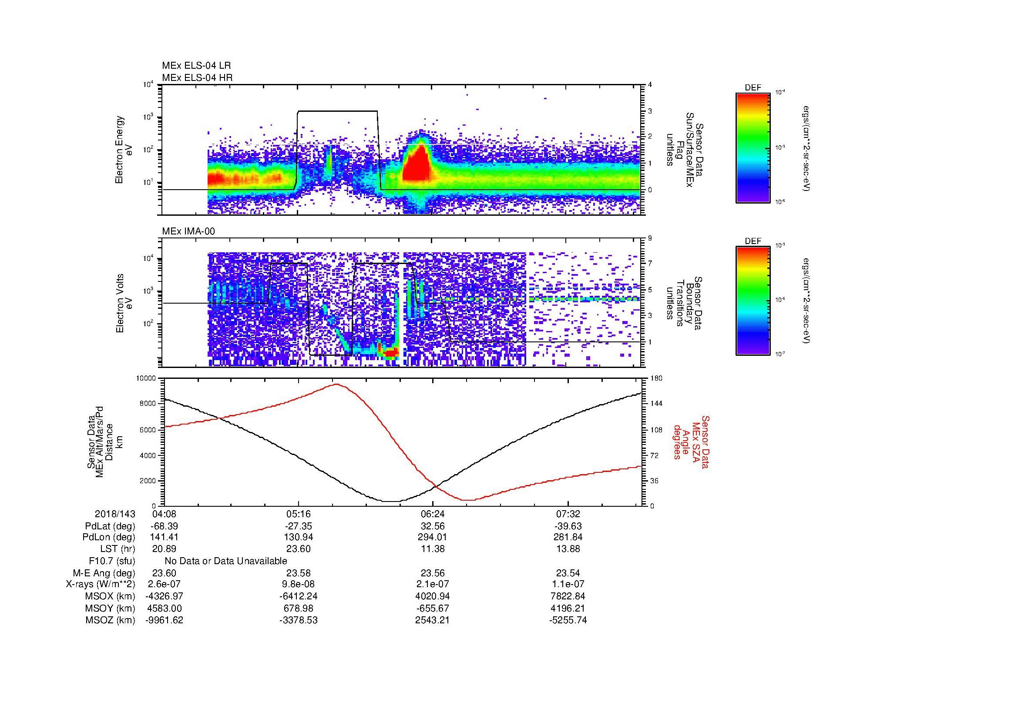Click the 'MSOZ (km)' row label
The width and height of the screenshot is (1018, 719).
111,620
